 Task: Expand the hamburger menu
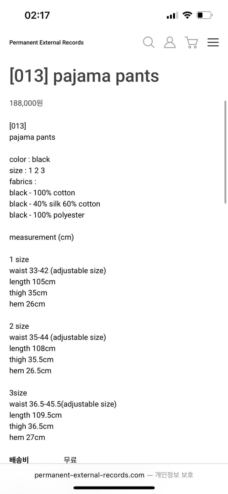[213, 42]
